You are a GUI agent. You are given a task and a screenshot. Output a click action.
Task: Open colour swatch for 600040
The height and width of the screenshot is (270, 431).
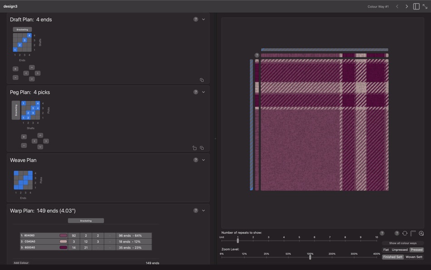click(x=63, y=248)
